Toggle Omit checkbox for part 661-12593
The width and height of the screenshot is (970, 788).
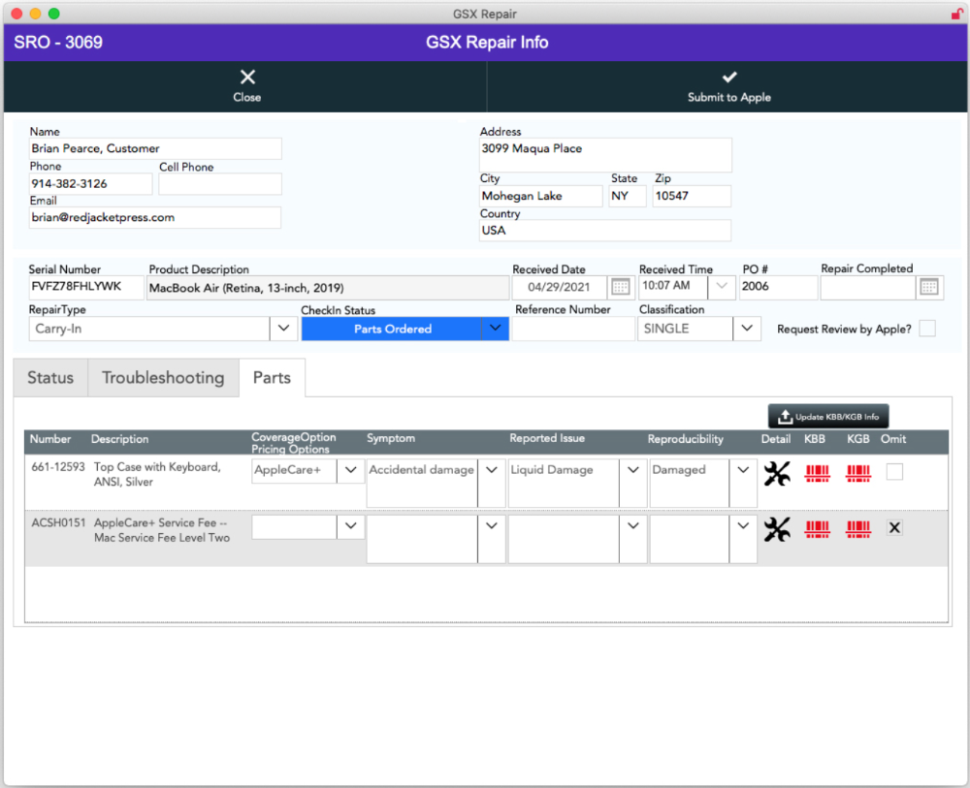[894, 472]
